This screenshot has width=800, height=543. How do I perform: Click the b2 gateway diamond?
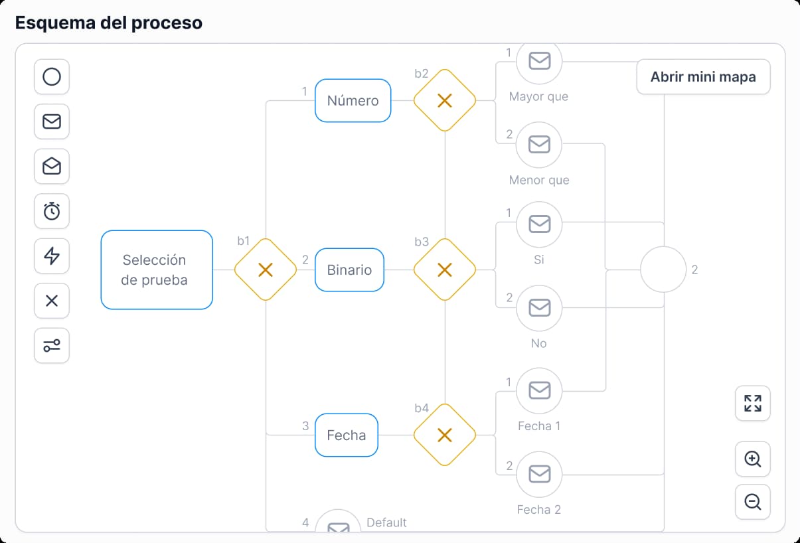[x=445, y=101]
